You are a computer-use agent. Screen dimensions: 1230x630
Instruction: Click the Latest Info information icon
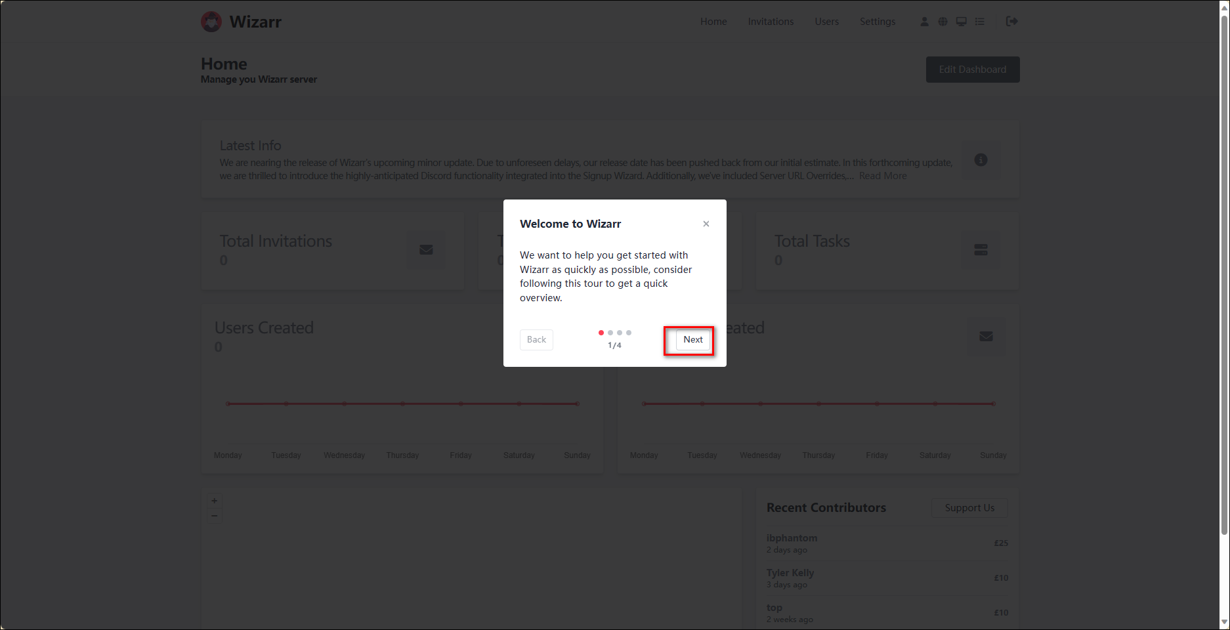(981, 160)
